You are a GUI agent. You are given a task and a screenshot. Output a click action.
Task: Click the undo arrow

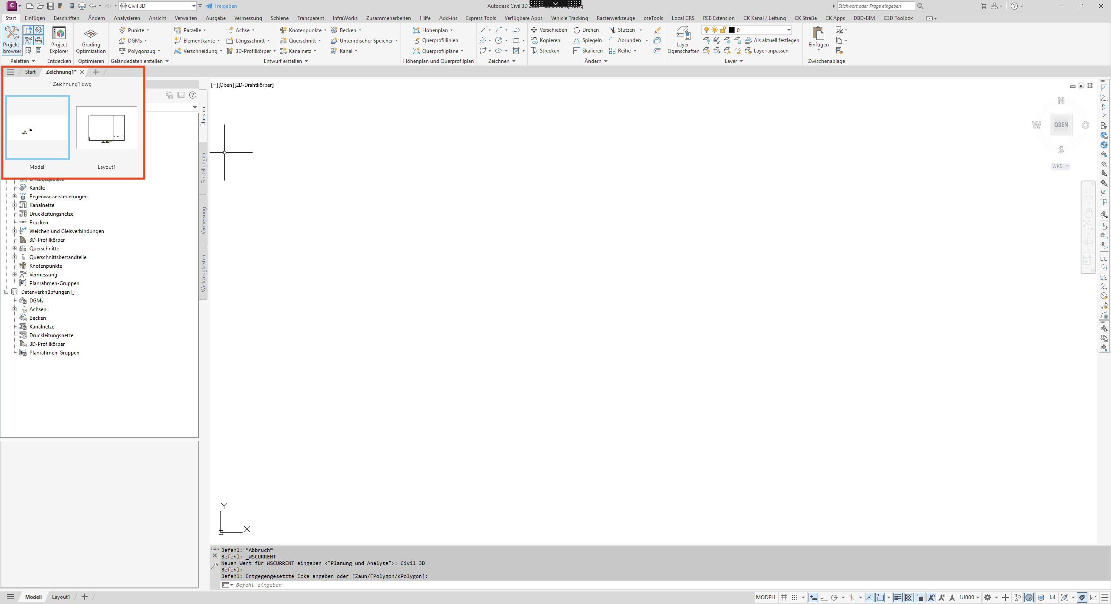pos(92,6)
